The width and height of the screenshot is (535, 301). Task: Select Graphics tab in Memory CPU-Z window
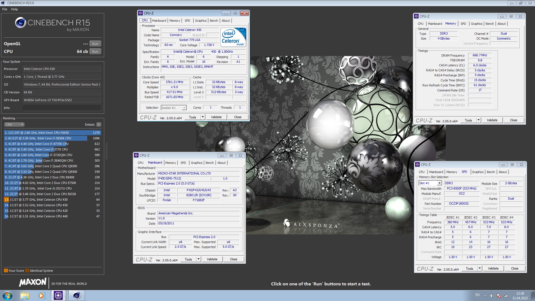[476, 24]
